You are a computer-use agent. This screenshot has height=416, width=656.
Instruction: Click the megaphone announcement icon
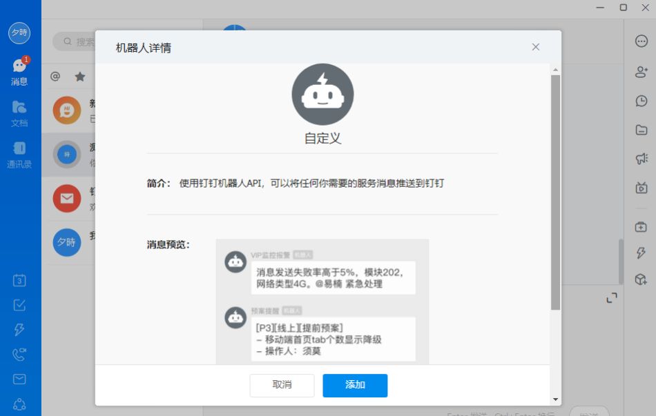click(x=641, y=159)
